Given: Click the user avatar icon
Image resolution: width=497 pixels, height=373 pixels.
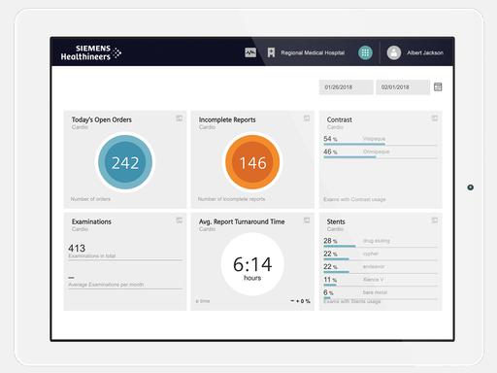Looking at the screenshot, I should tap(394, 52).
